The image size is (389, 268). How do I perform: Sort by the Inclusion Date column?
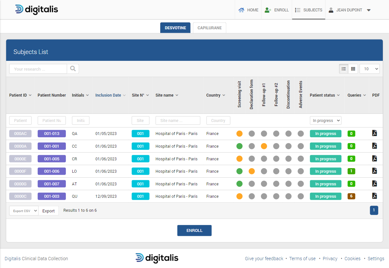coord(108,95)
